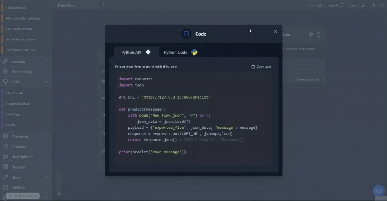The height and width of the screenshot is (201, 387).
Task: Select ChatOpenAI component
Action: coord(15,93)
